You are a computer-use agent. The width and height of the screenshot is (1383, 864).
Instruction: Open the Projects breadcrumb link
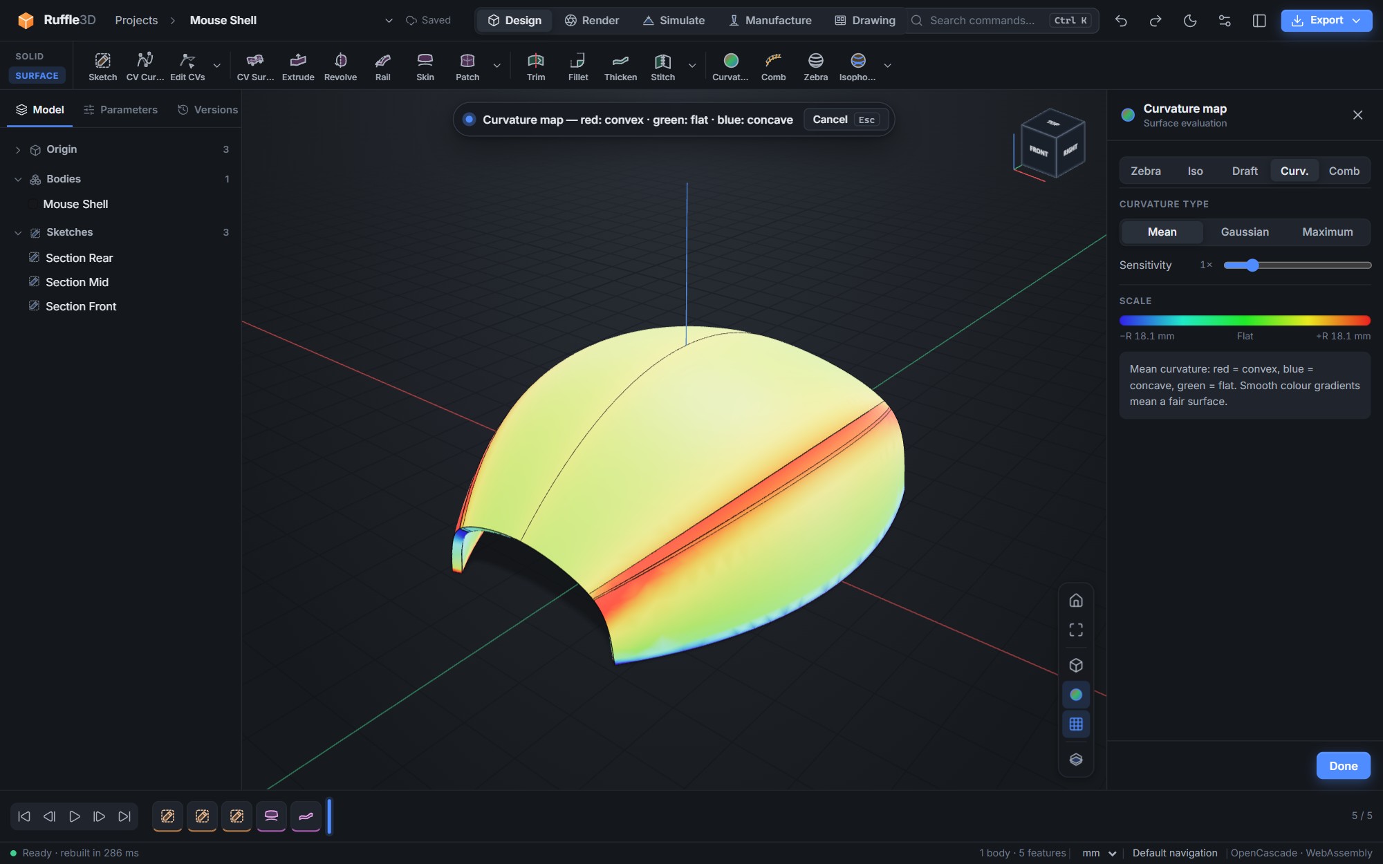click(136, 21)
